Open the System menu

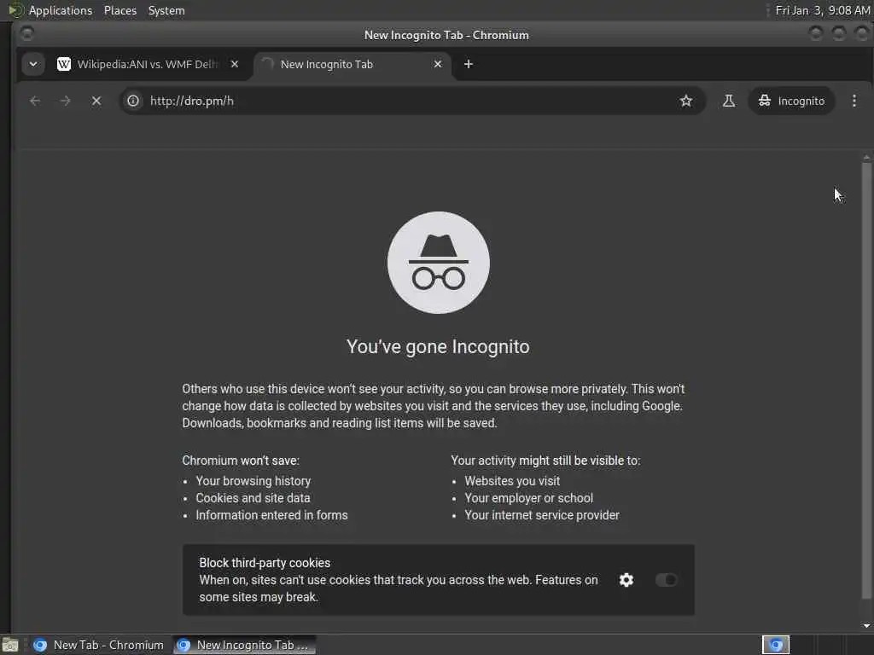[x=166, y=10]
